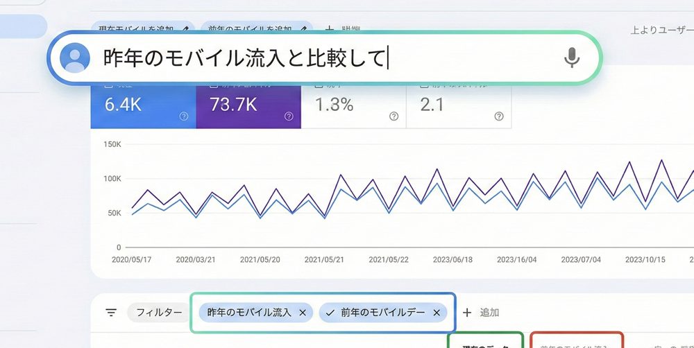The height and width of the screenshot is (348, 694).
Task: Click the microphone voice input icon
Action: pyautogui.click(x=571, y=58)
